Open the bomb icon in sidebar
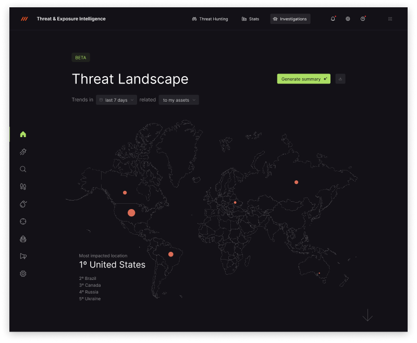417x343 pixels. tap(23, 204)
